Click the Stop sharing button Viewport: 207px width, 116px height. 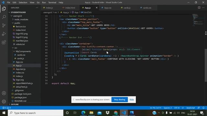pos(119,100)
